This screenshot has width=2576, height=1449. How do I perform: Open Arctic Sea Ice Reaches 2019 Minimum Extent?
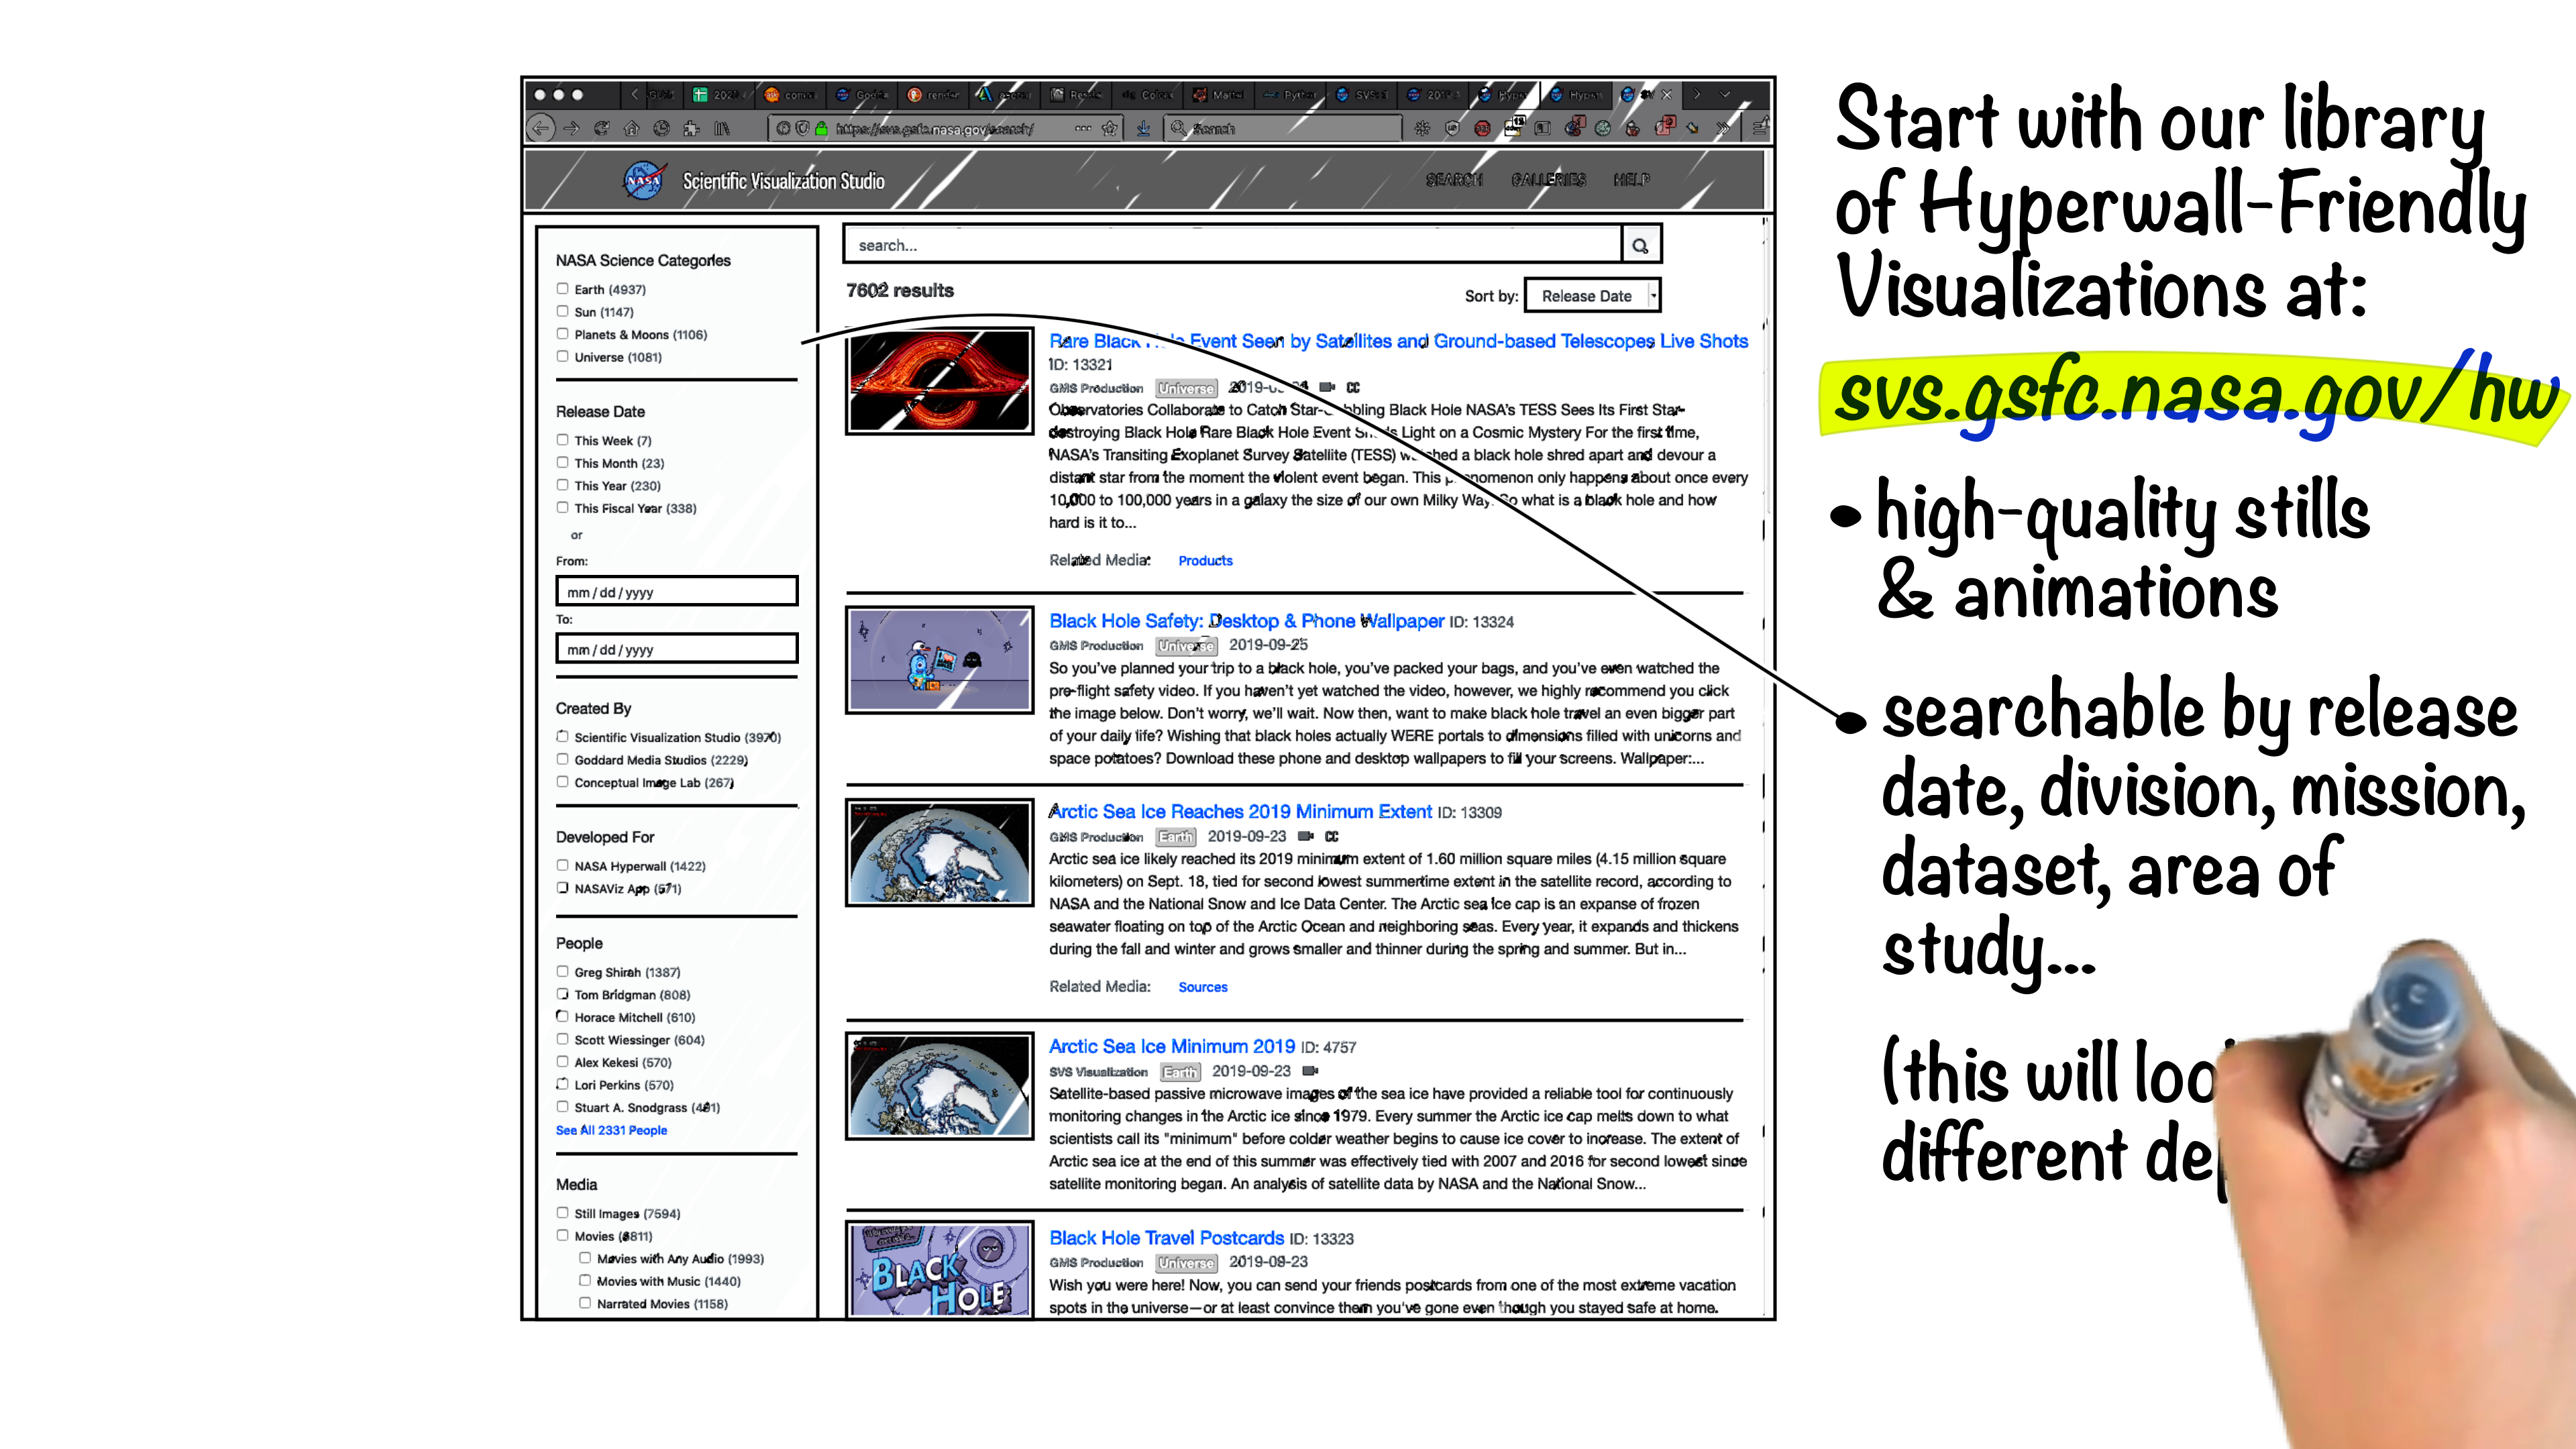tap(1240, 812)
